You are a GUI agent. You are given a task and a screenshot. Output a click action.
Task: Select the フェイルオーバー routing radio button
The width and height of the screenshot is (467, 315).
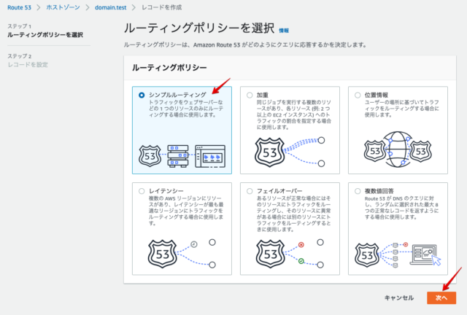pyautogui.click(x=250, y=191)
